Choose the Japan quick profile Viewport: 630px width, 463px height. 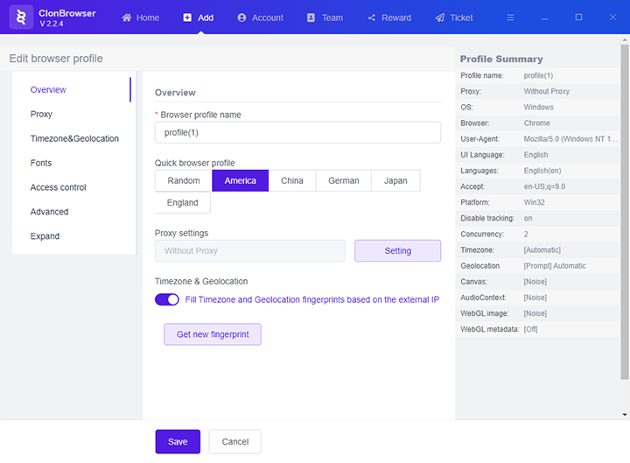click(x=395, y=181)
